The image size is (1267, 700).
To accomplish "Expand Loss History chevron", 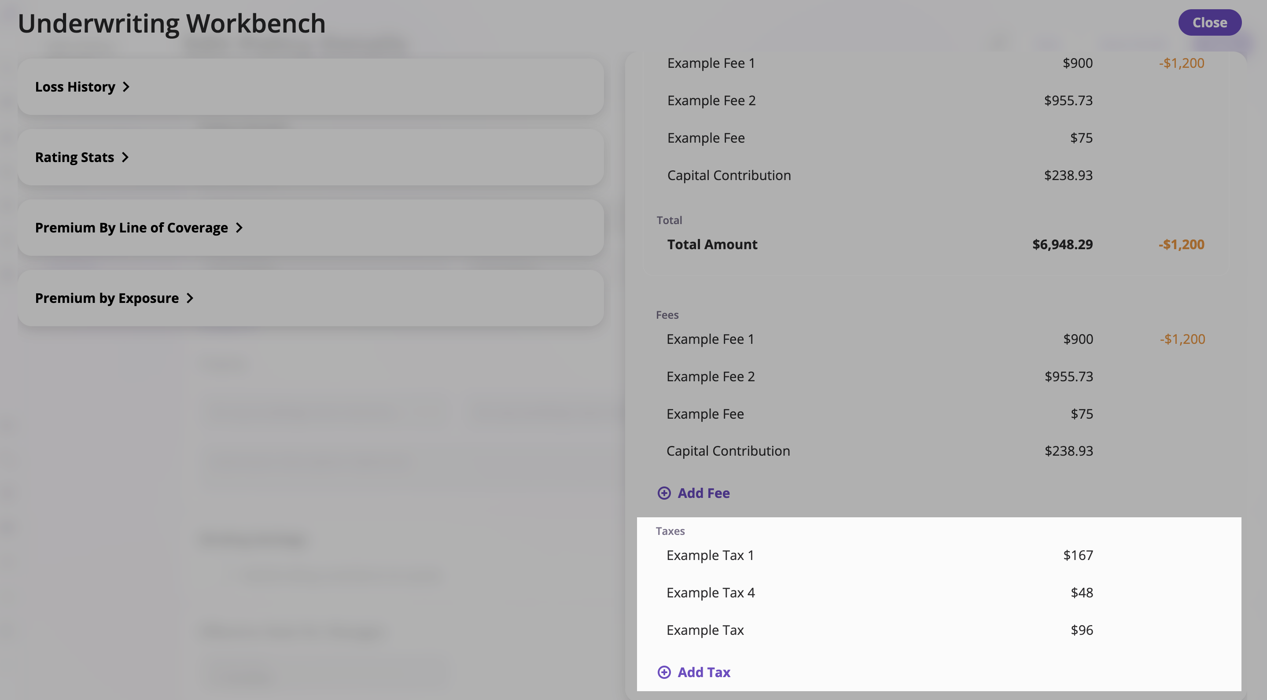I will pos(126,87).
